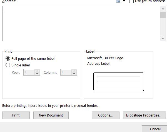
Task: Click the Column number field
Action: click(x=66, y=72)
